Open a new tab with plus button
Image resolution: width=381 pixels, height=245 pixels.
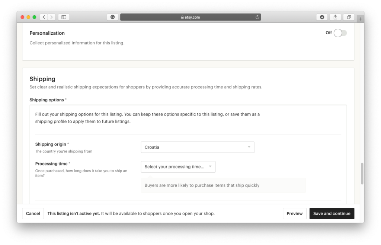point(360,19)
